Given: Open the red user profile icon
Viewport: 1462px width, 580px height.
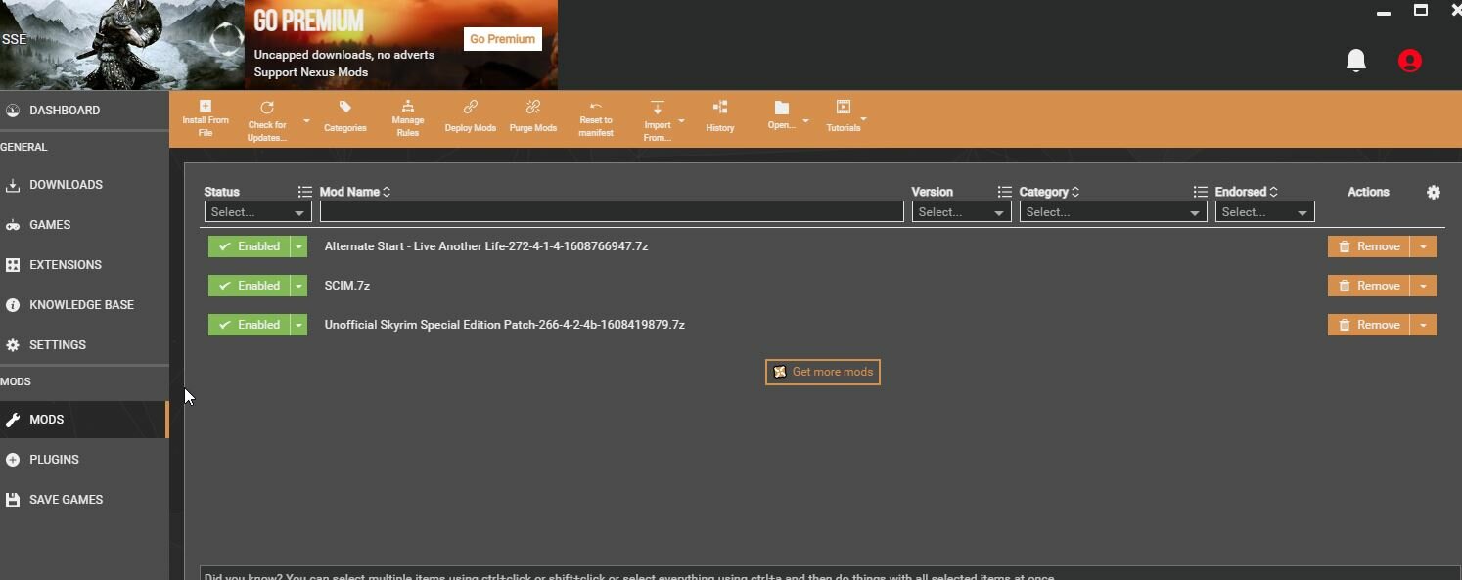Looking at the screenshot, I should (1410, 61).
